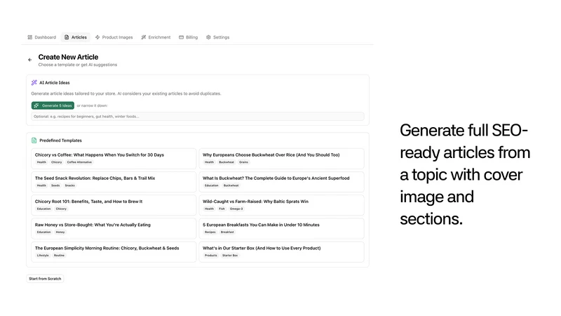Open the Dashboard tab
This screenshot has height=316, width=561.
42,37
